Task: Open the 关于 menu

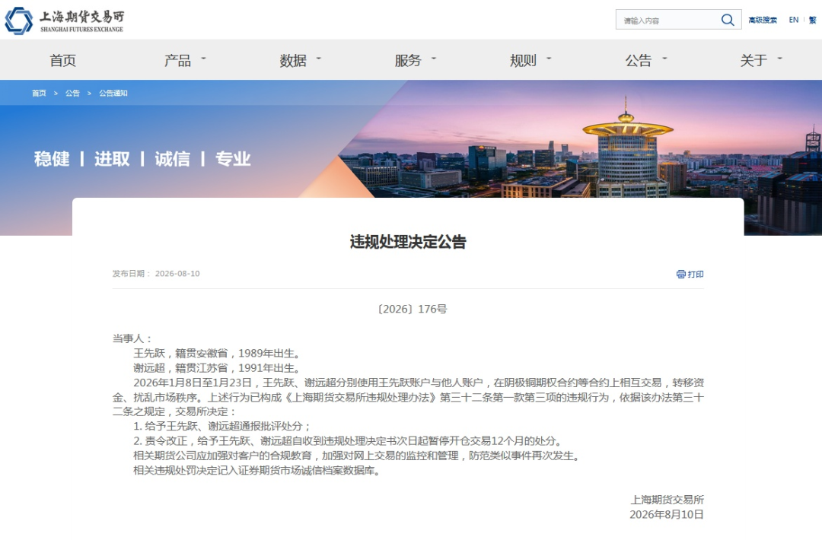Action: coord(753,60)
